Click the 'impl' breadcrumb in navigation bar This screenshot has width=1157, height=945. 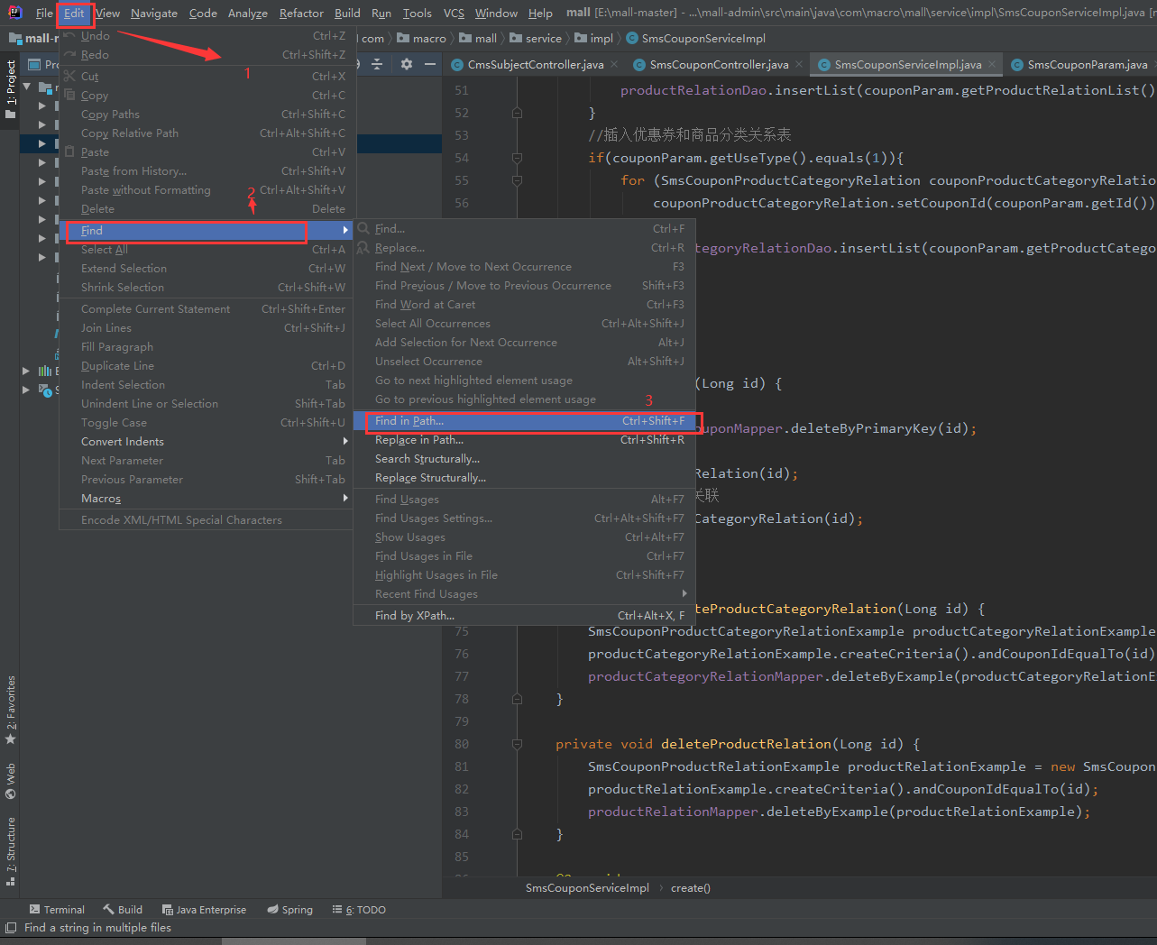(594, 38)
